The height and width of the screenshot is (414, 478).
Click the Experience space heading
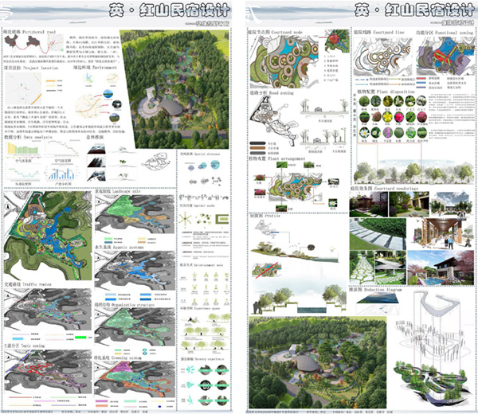(200, 308)
